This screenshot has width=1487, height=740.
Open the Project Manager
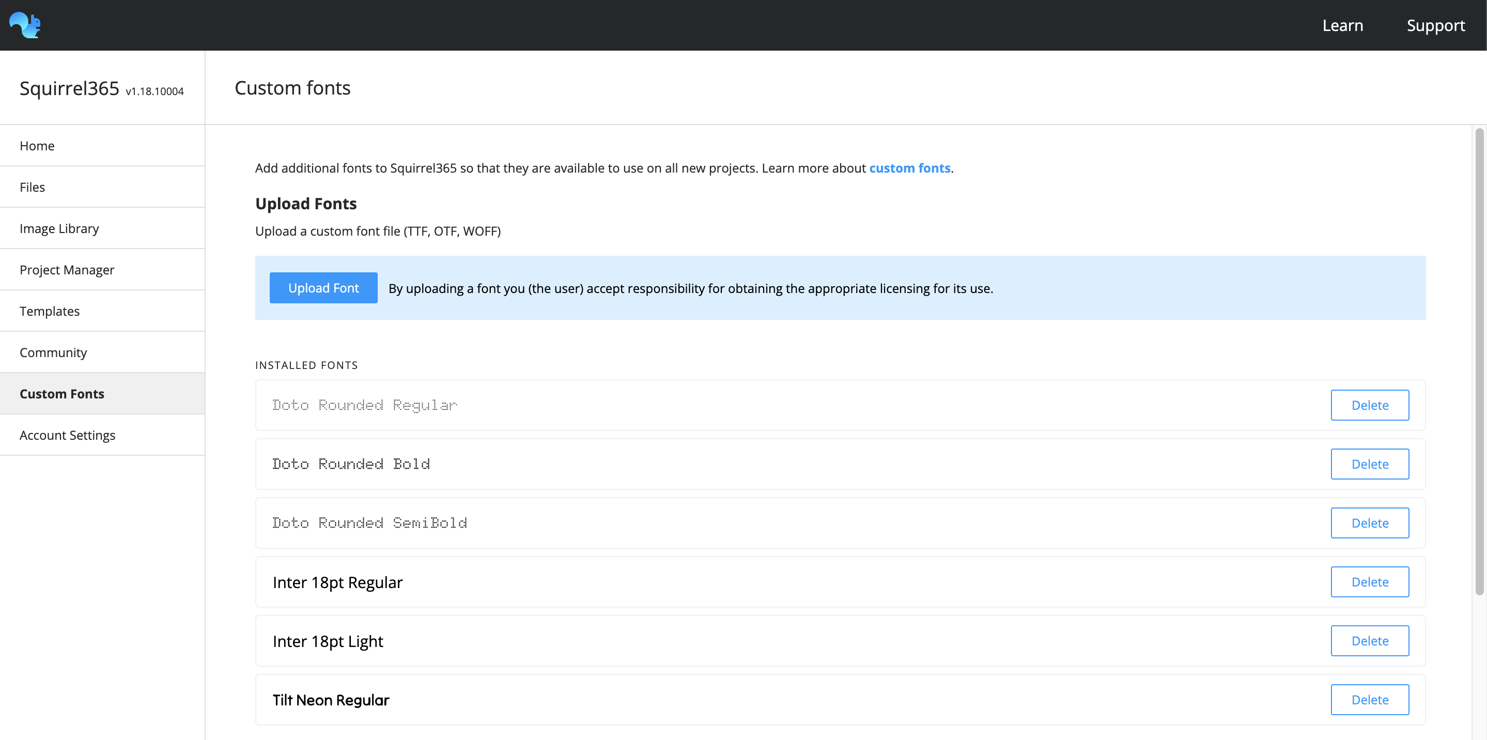pyautogui.click(x=67, y=270)
